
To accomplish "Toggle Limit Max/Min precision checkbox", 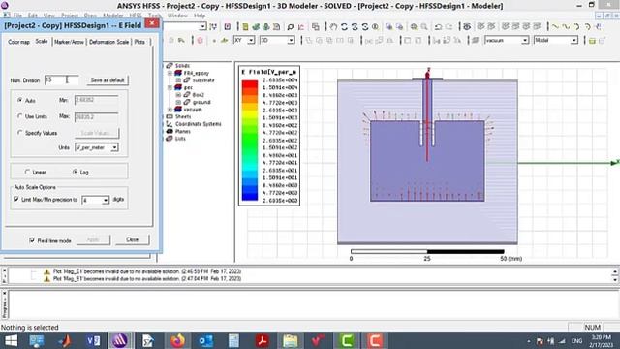I will click(x=16, y=199).
